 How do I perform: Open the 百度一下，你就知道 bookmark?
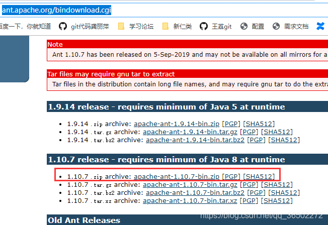[25, 27]
